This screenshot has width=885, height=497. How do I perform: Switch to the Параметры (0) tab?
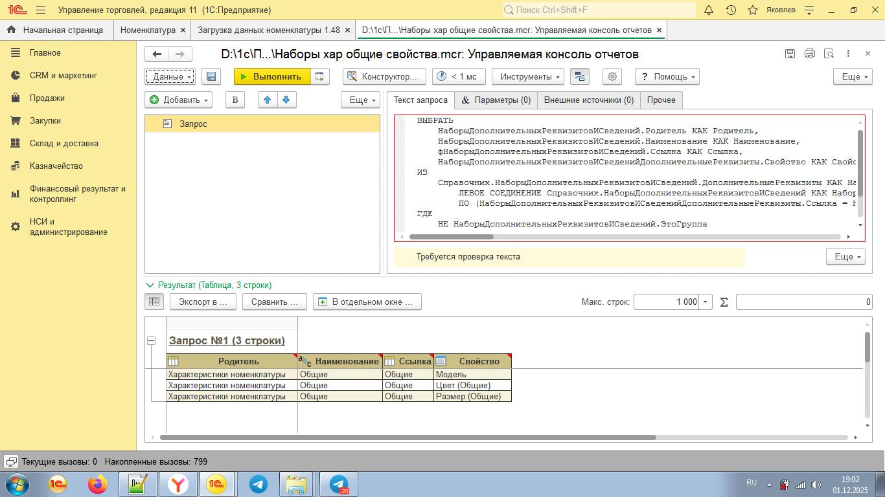pos(496,100)
